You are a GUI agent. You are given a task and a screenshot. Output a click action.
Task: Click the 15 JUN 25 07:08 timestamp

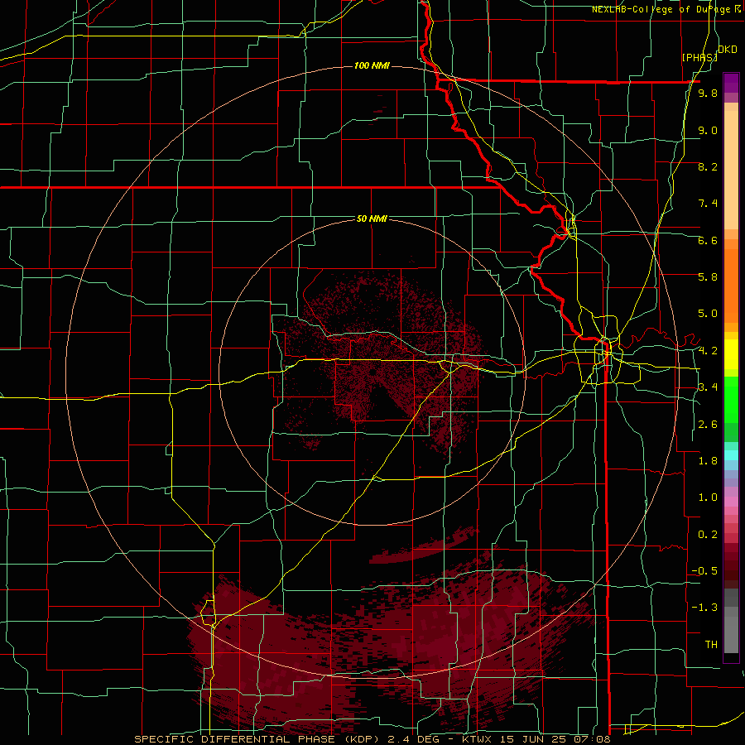(556, 739)
